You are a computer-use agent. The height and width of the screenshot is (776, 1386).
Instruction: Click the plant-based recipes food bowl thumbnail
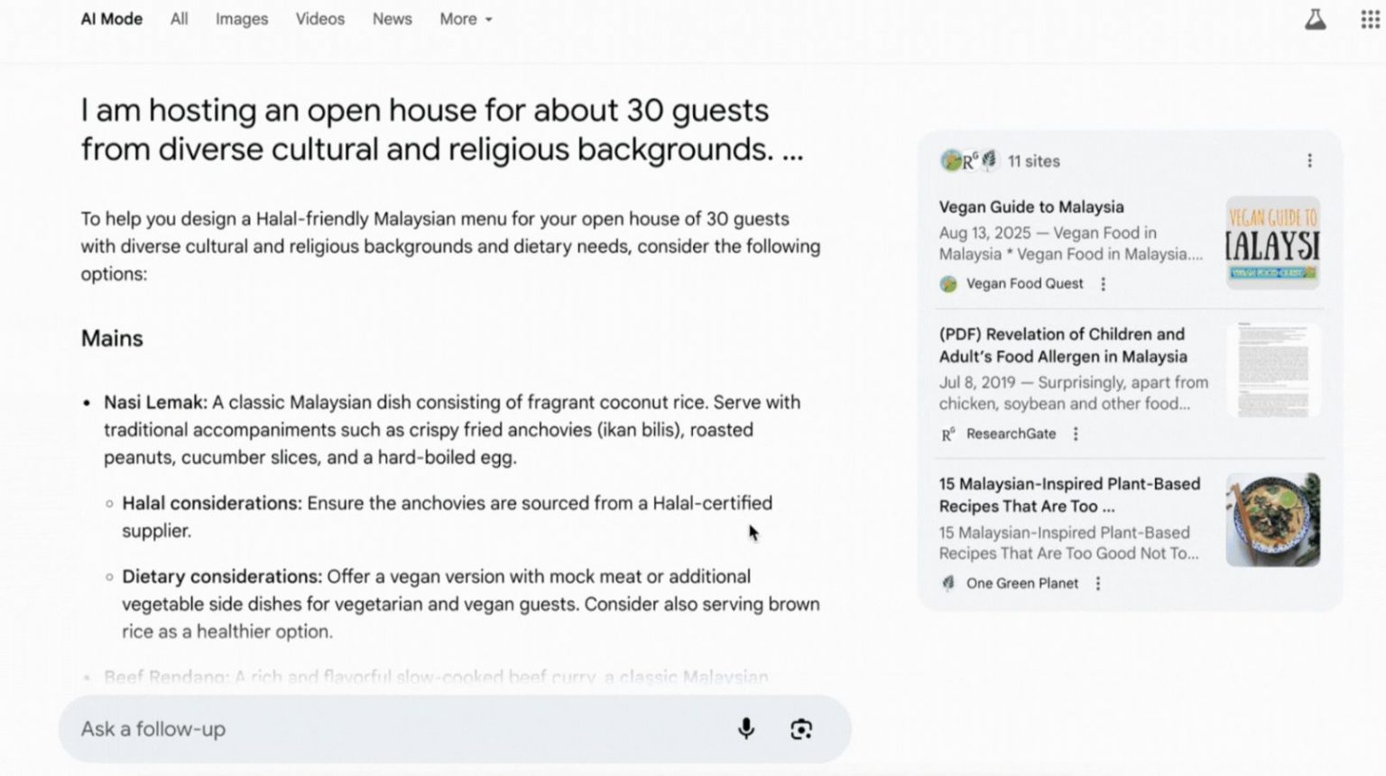click(1272, 520)
